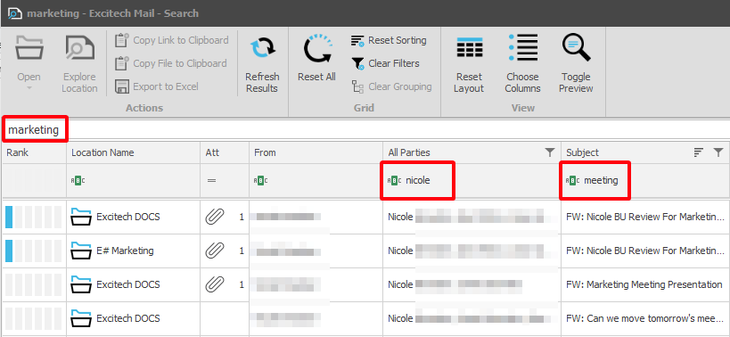Click Clear Filters funnel icon
Screen dimensions: 730x337
pyautogui.click(x=357, y=63)
